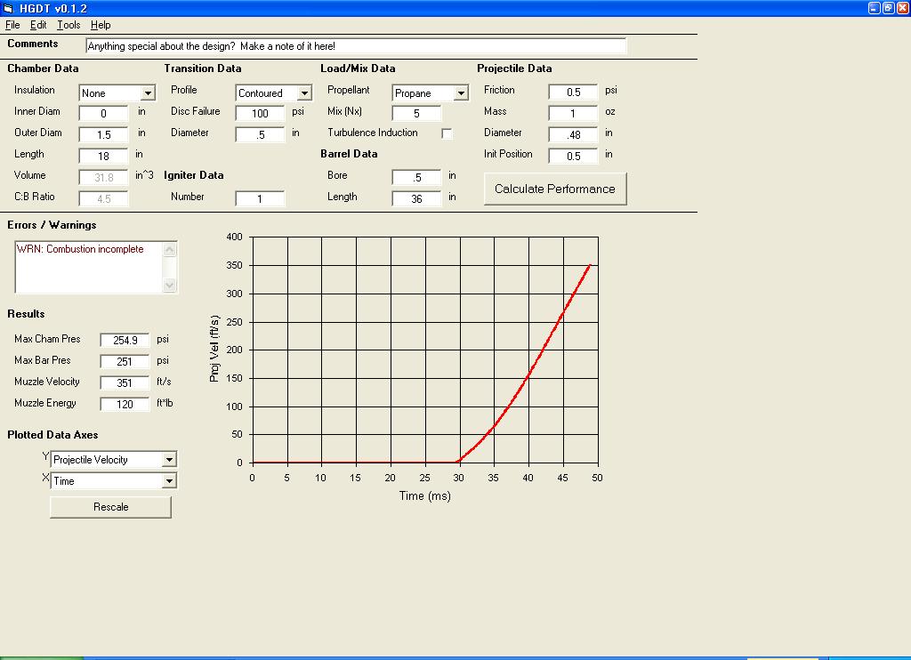Click the Comments text field
Screen dimensions: 911x660
(356, 46)
